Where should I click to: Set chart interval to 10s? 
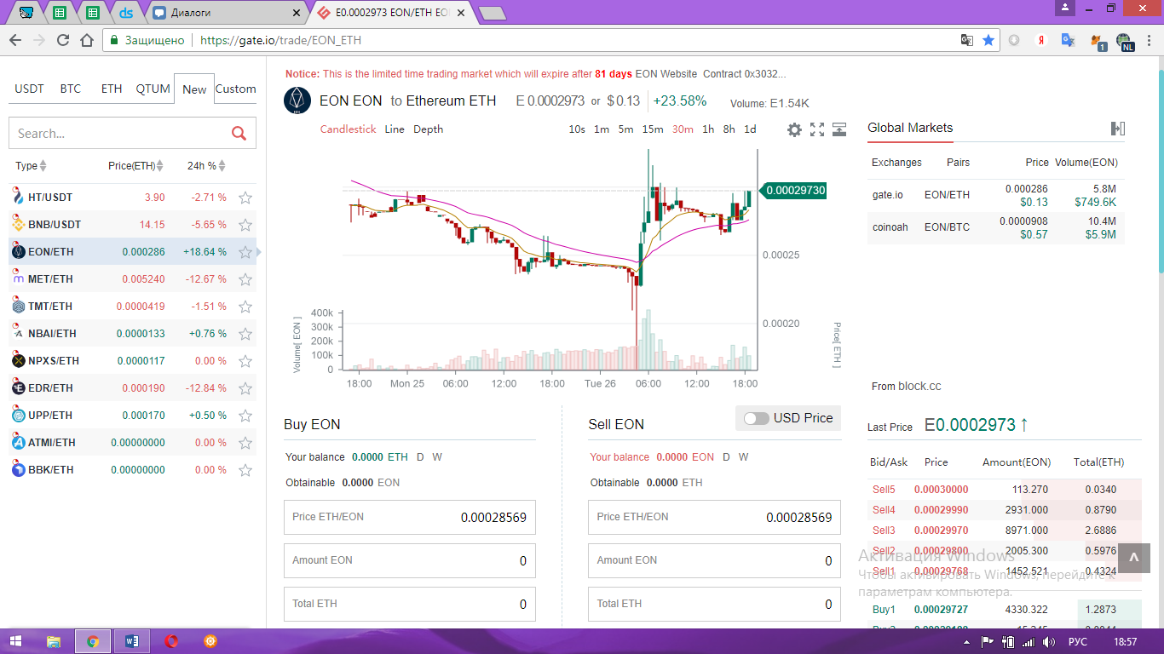(x=577, y=129)
